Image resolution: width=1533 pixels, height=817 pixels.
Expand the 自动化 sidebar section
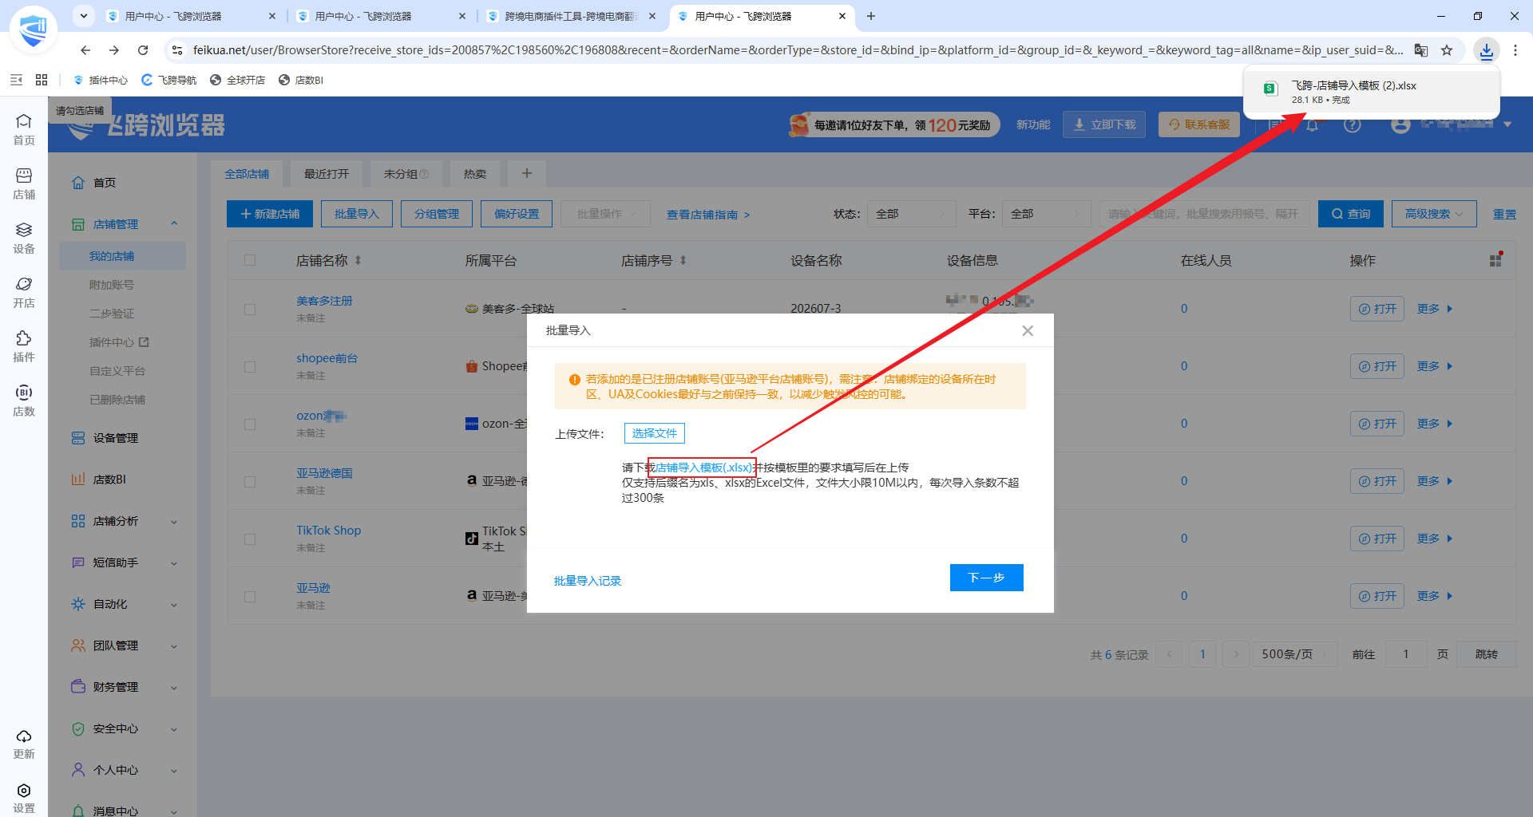(x=174, y=605)
